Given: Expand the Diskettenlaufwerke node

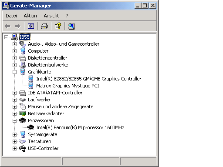Looking at the screenshot, I should tap(14, 65).
